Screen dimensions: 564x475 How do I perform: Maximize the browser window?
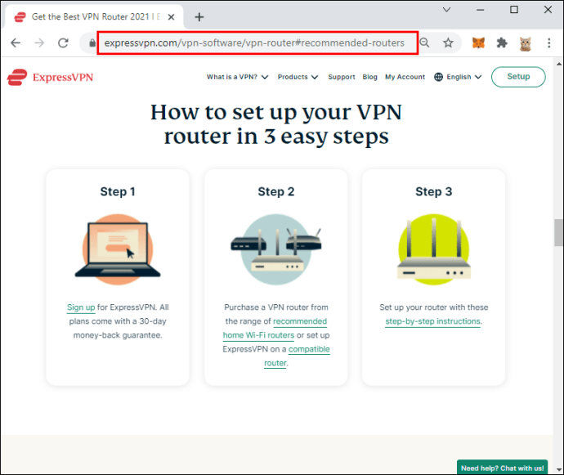click(514, 10)
